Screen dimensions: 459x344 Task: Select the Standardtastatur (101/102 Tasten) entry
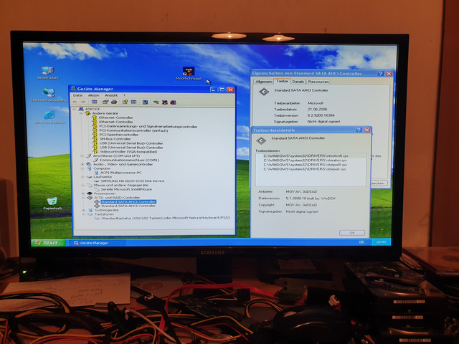tap(166, 218)
